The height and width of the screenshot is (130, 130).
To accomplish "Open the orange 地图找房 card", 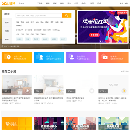I will (17, 57).
